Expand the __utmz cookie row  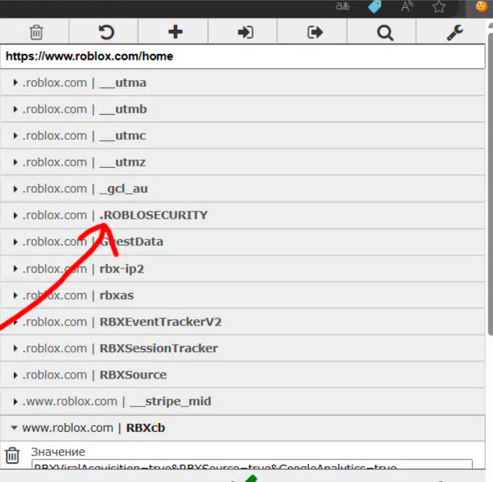[x=242, y=162]
